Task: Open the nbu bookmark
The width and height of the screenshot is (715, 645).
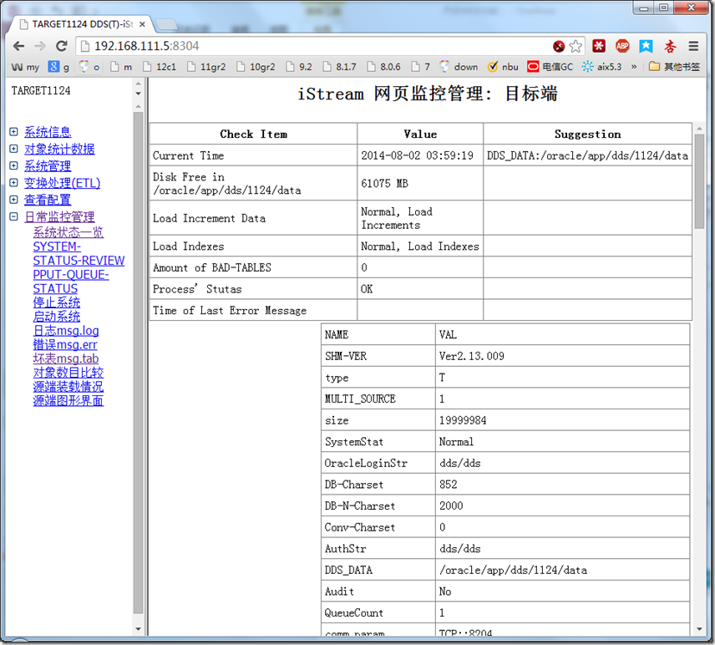Action: 503,67
